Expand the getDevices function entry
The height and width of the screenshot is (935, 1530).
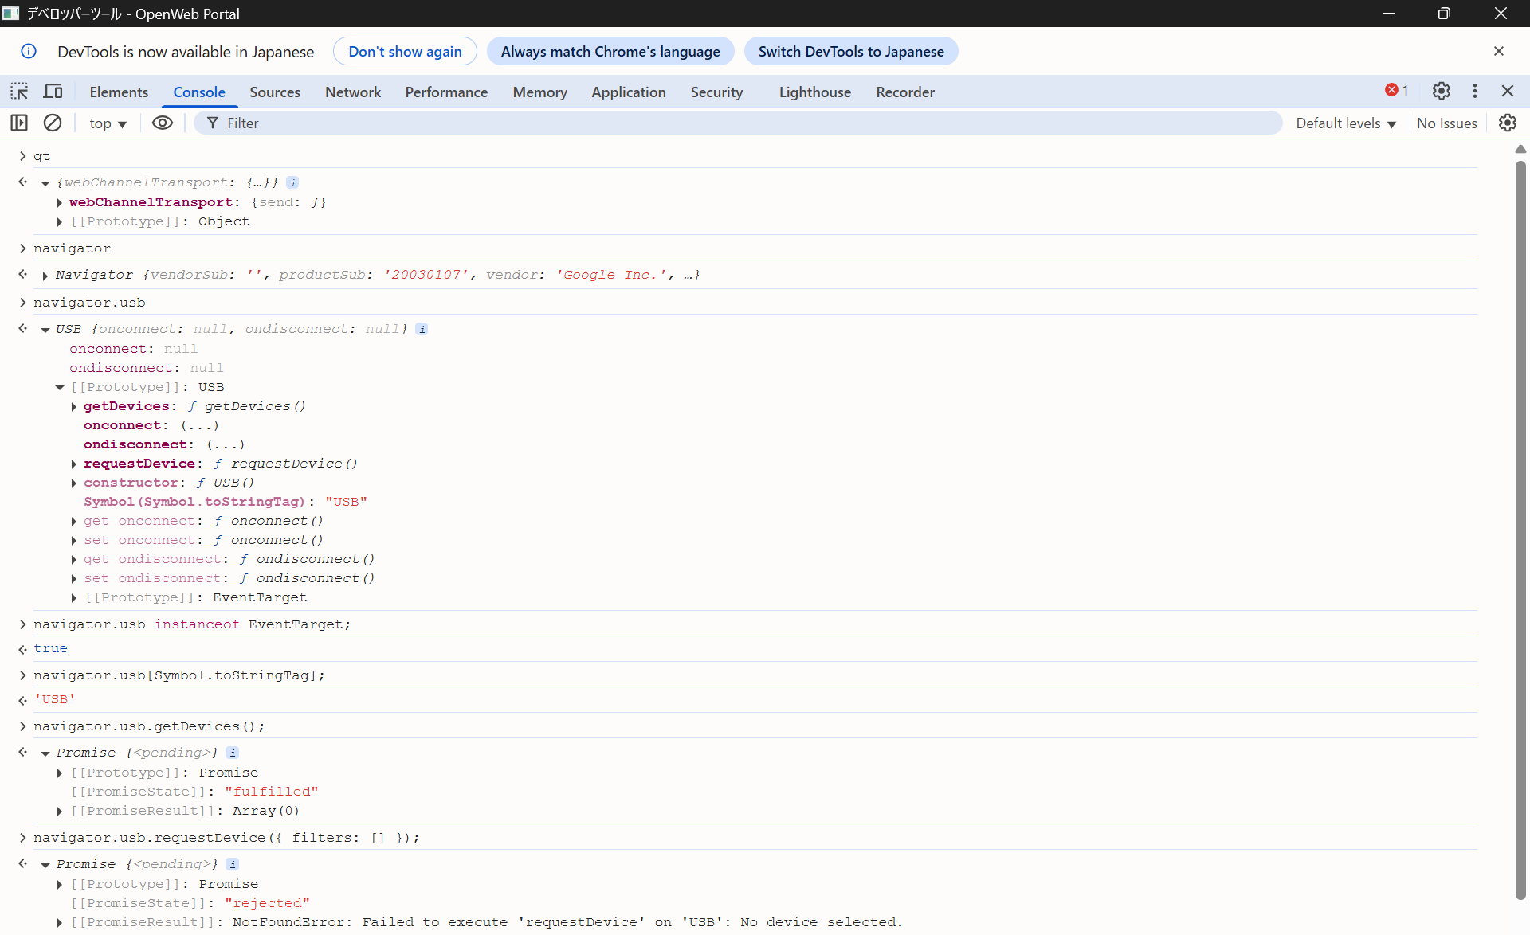[74, 406]
